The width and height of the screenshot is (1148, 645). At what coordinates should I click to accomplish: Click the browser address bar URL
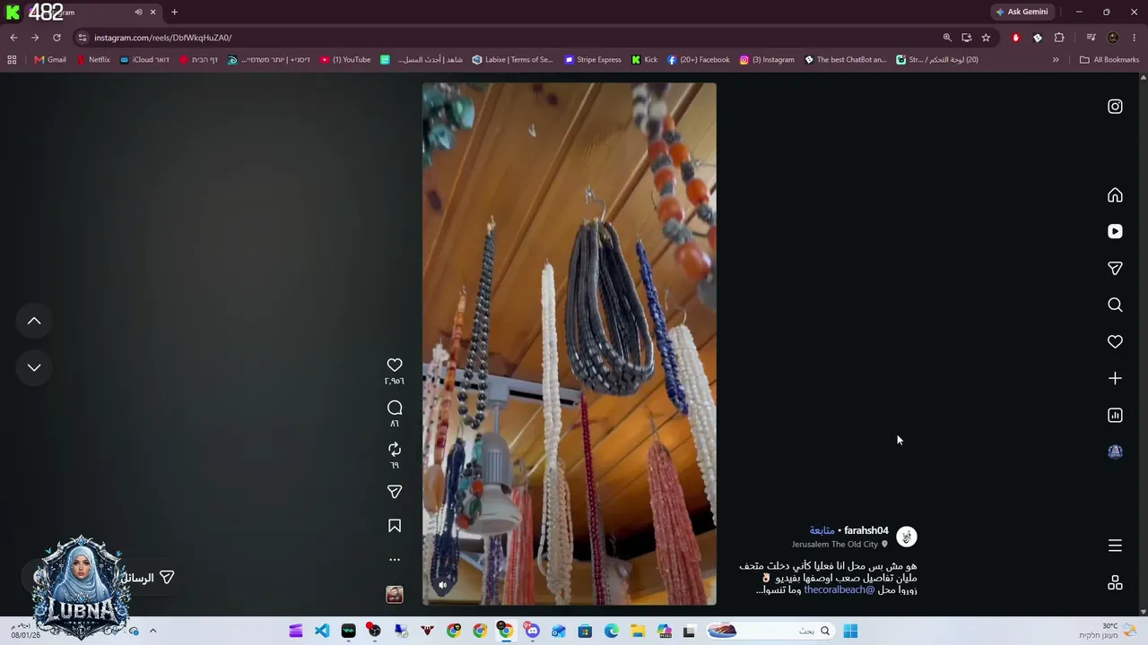(162, 38)
